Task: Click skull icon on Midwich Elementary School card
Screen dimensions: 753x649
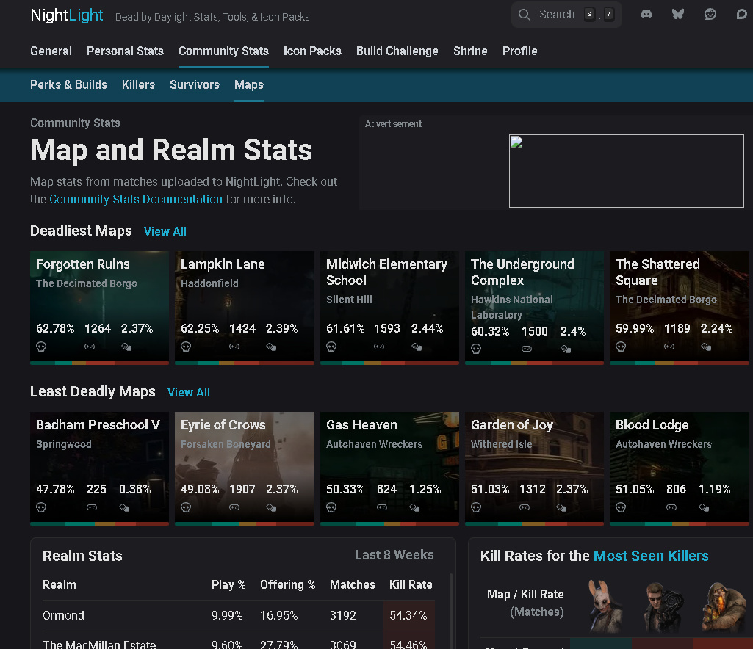Action: [x=331, y=347]
